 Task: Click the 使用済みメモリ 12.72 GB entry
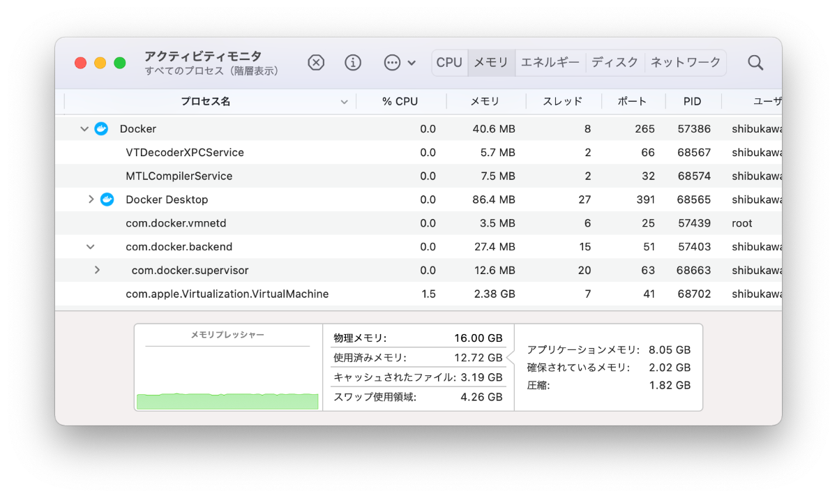(x=418, y=358)
